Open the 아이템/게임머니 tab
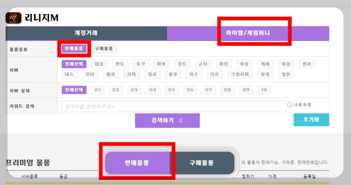This screenshot has height=185, width=351. pos(248,33)
